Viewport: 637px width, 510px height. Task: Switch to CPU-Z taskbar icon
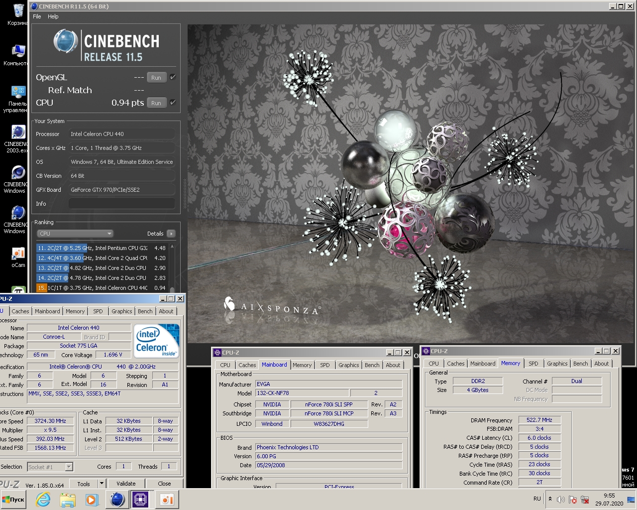pyautogui.click(x=140, y=499)
